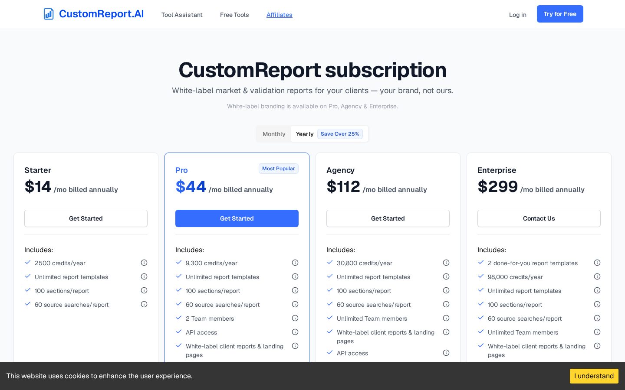Open info icon for Pro 100 sections/report
This screenshot has height=390, width=625.
(295, 290)
